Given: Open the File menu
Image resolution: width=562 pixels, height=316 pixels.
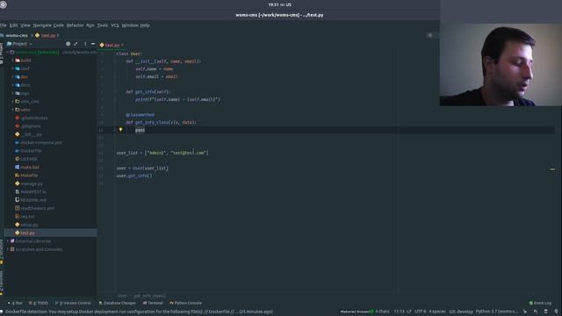Looking at the screenshot, I should [x=4, y=25].
